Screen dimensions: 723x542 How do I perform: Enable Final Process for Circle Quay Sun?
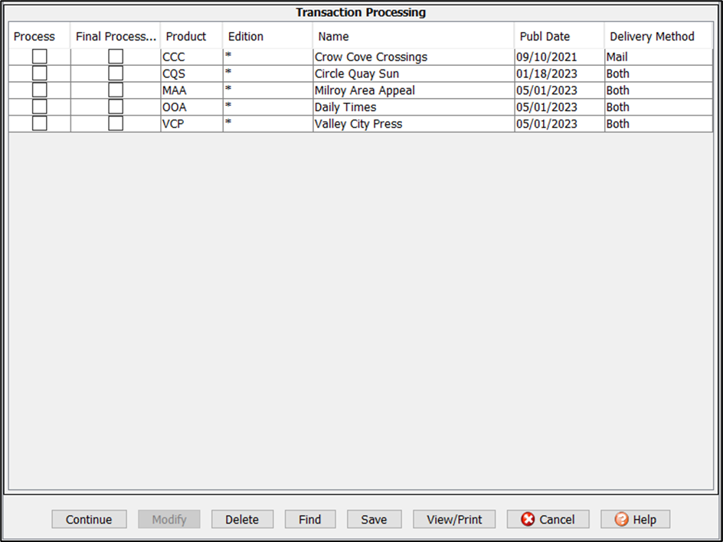116,73
